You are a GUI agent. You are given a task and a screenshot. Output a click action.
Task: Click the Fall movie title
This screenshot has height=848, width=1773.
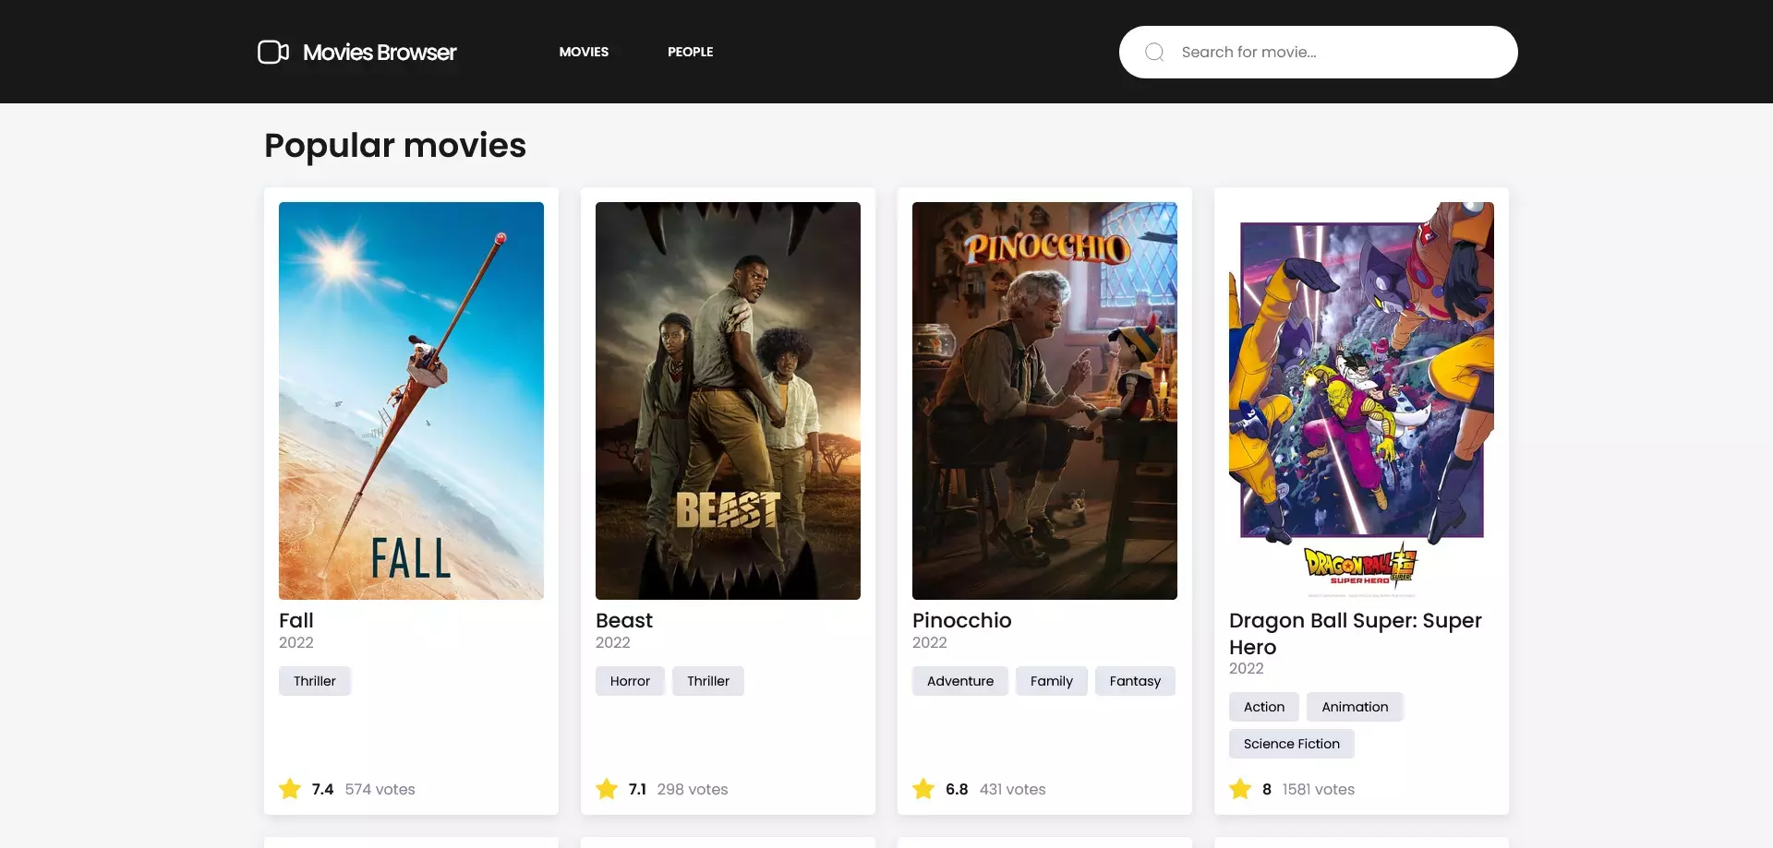point(296,620)
